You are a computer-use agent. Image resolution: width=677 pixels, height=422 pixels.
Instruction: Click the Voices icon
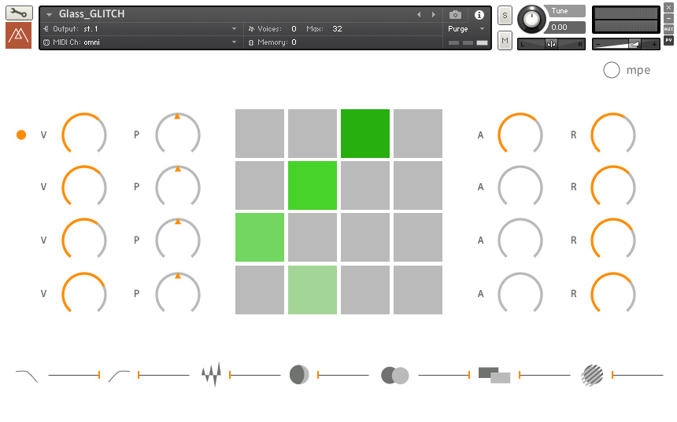click(251, 29)
